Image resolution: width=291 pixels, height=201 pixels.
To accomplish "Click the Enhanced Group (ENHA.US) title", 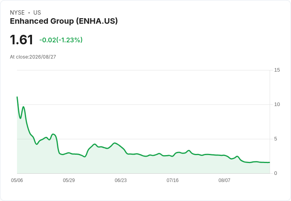I will [64, 21].
